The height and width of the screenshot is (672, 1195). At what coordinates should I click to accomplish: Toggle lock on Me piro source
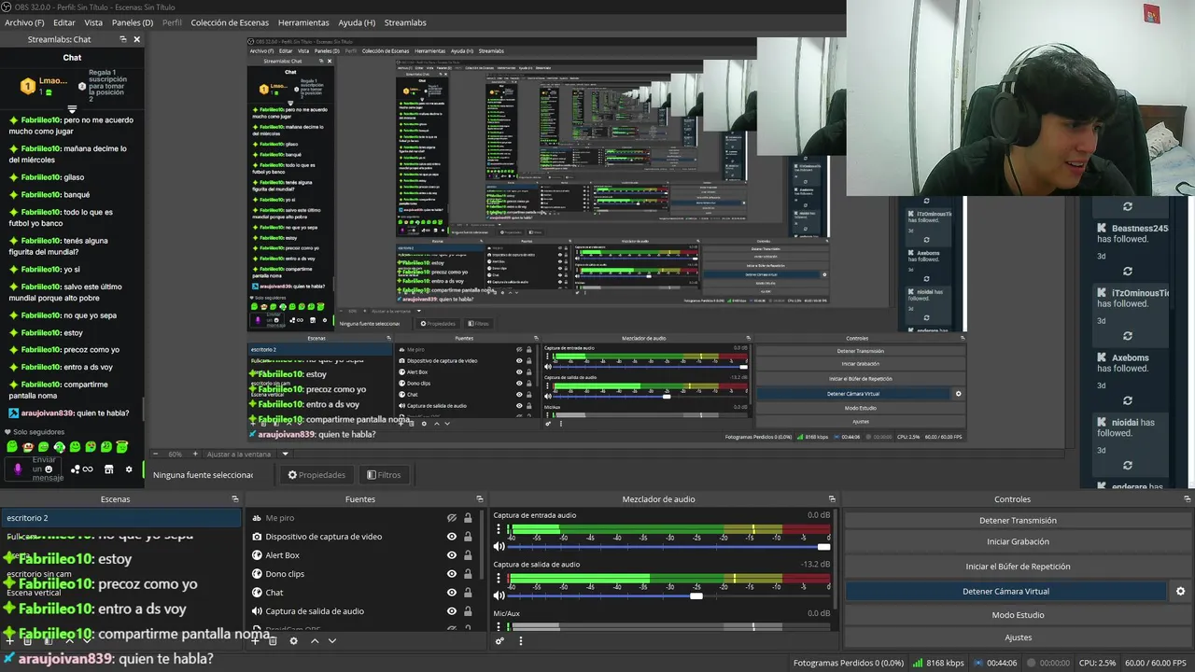point(468,518)
